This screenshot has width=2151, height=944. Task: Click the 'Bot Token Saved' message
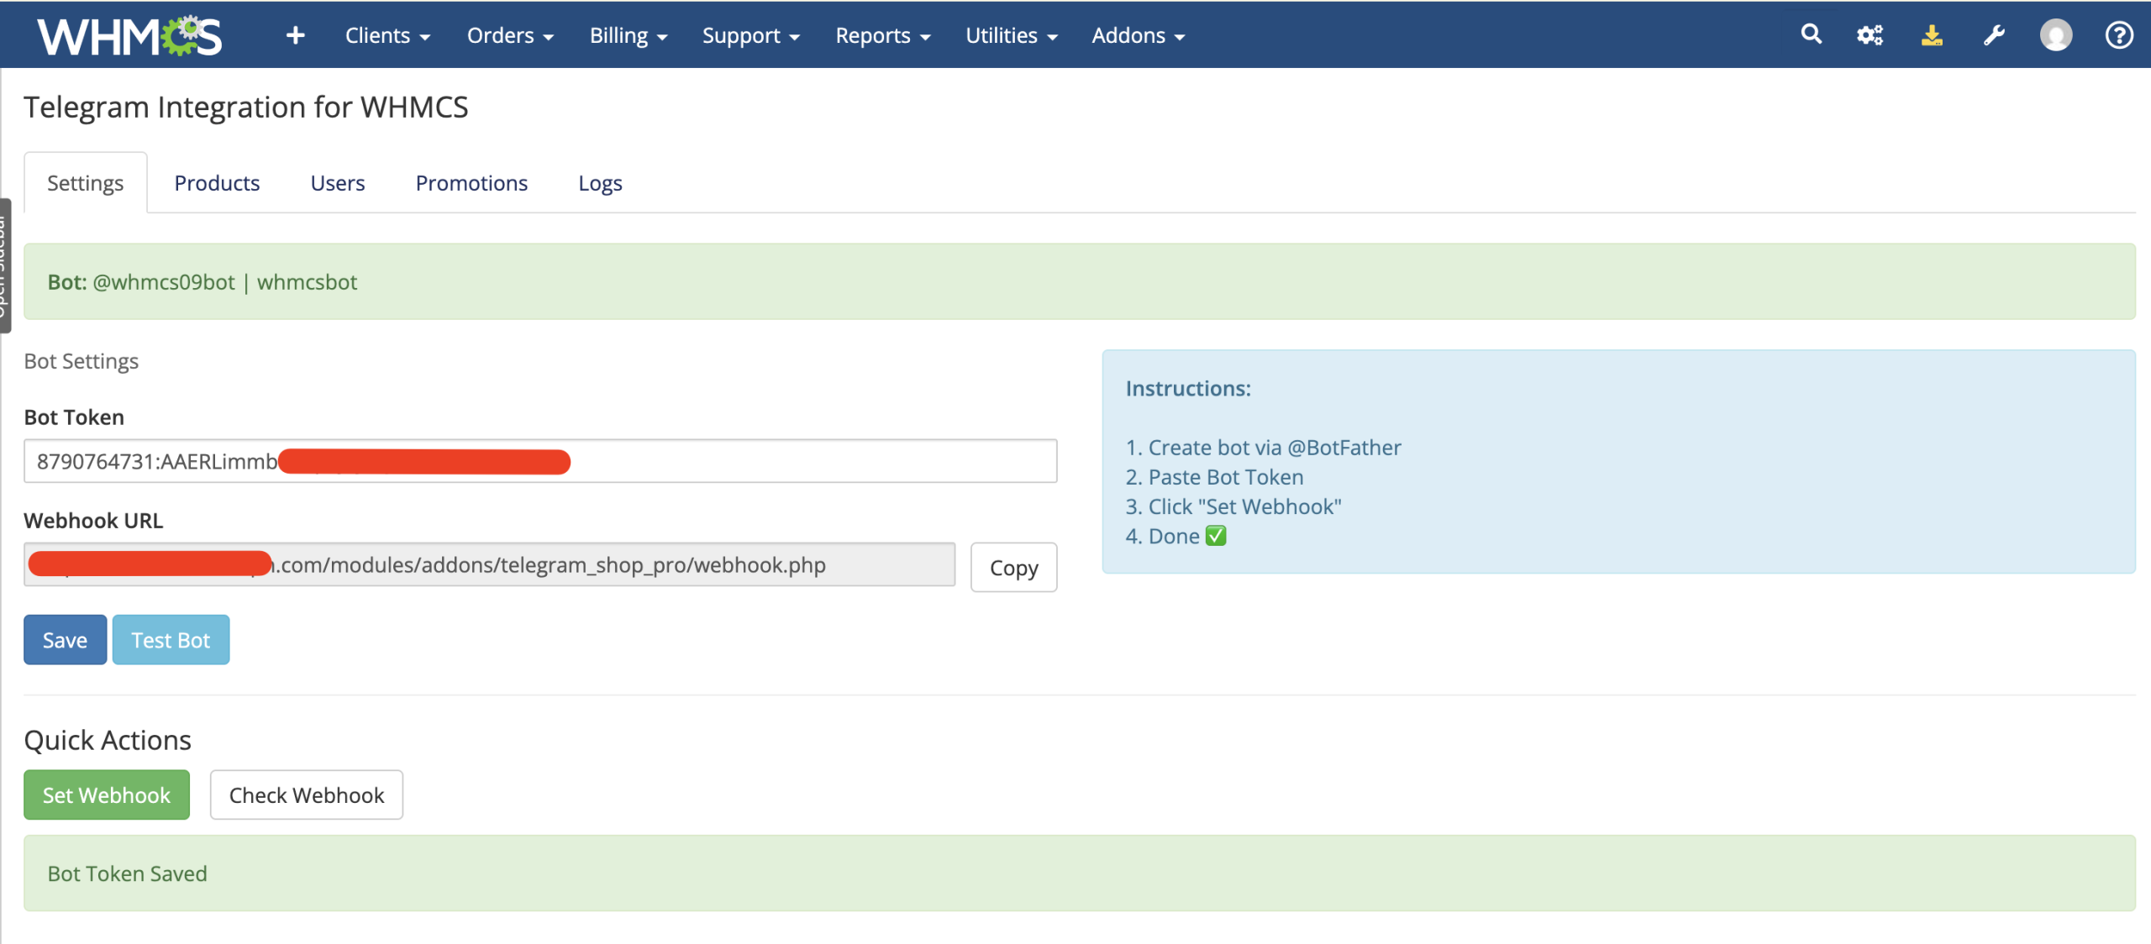point(128,873)
